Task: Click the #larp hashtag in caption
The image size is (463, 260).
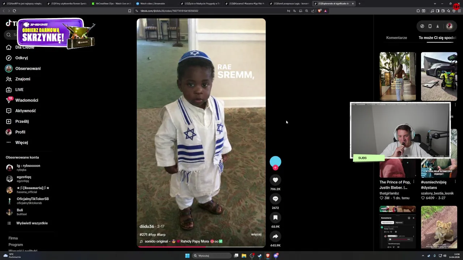Action: pos(161,235)
